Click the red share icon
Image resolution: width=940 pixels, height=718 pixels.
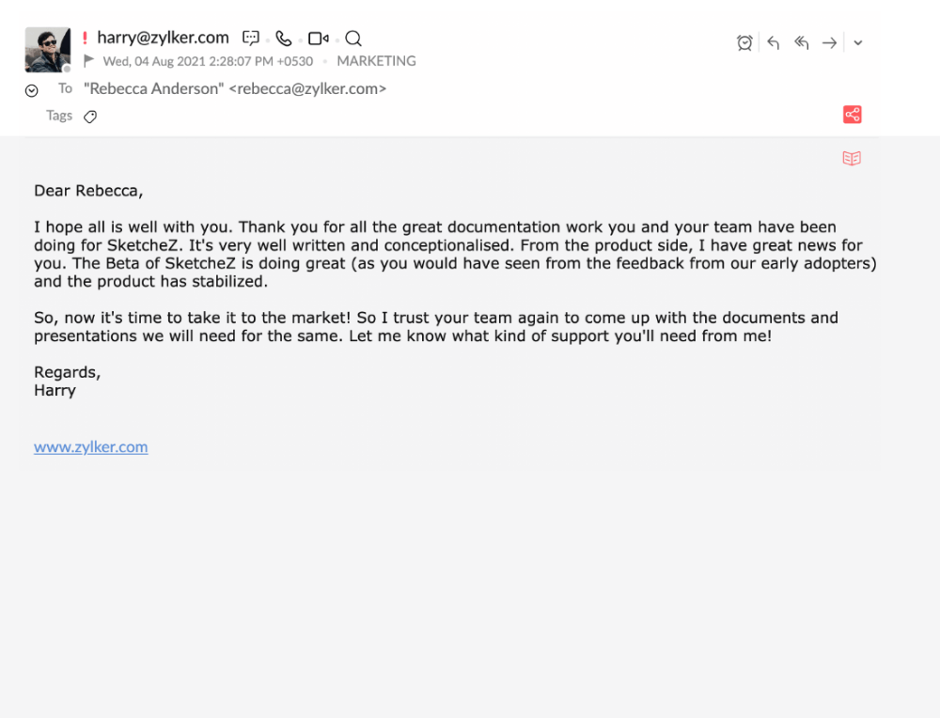tap(853, 115)
